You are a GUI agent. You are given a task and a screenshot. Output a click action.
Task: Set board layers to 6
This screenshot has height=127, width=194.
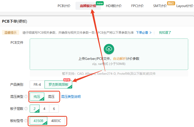point(54,109)
